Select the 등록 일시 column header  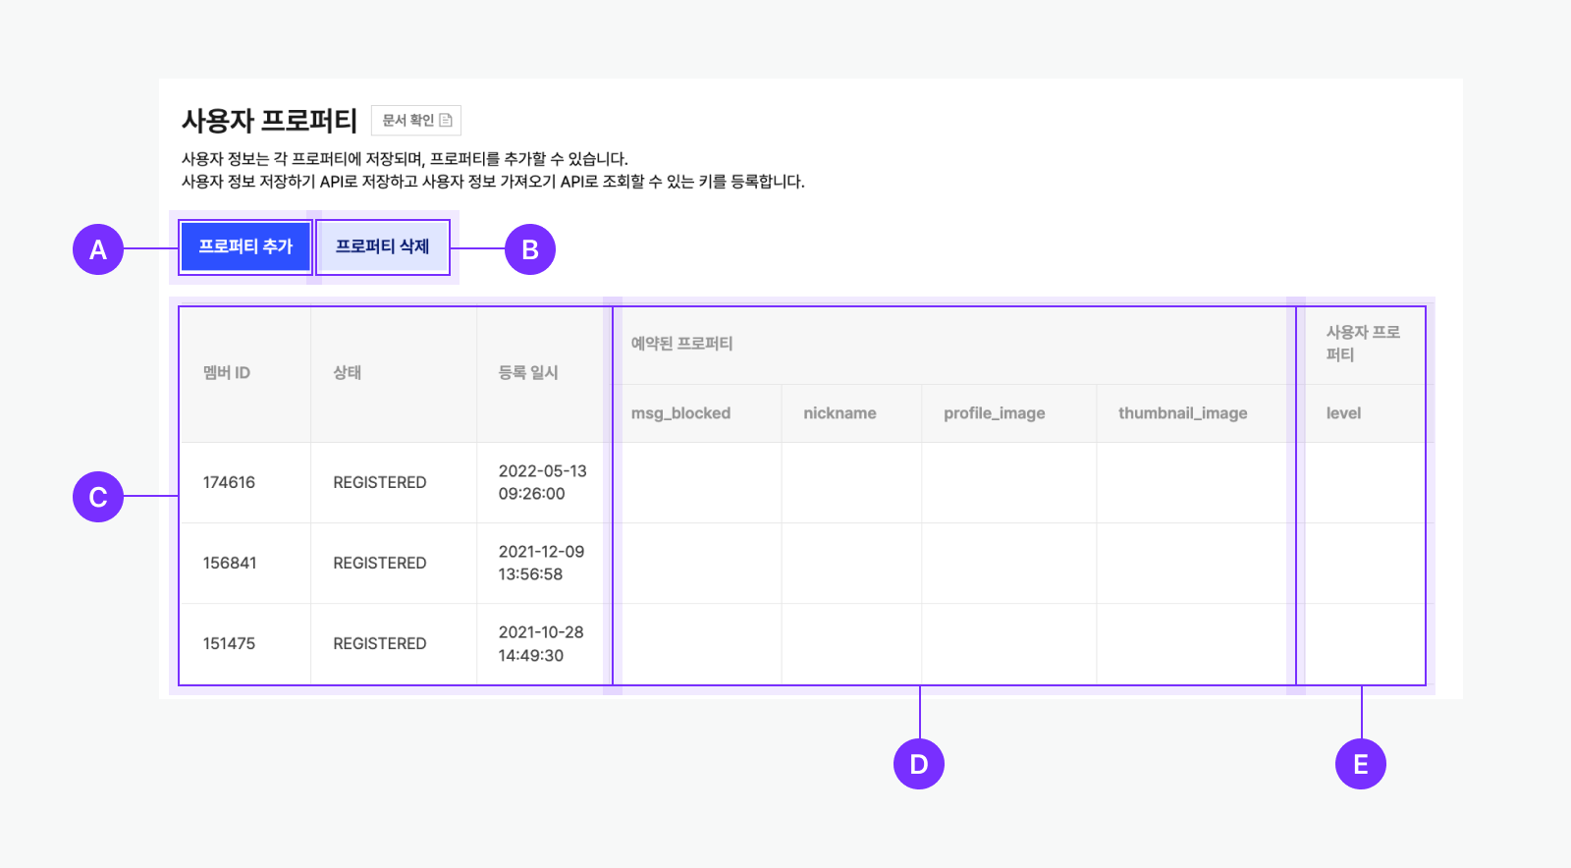pos(528,373)
